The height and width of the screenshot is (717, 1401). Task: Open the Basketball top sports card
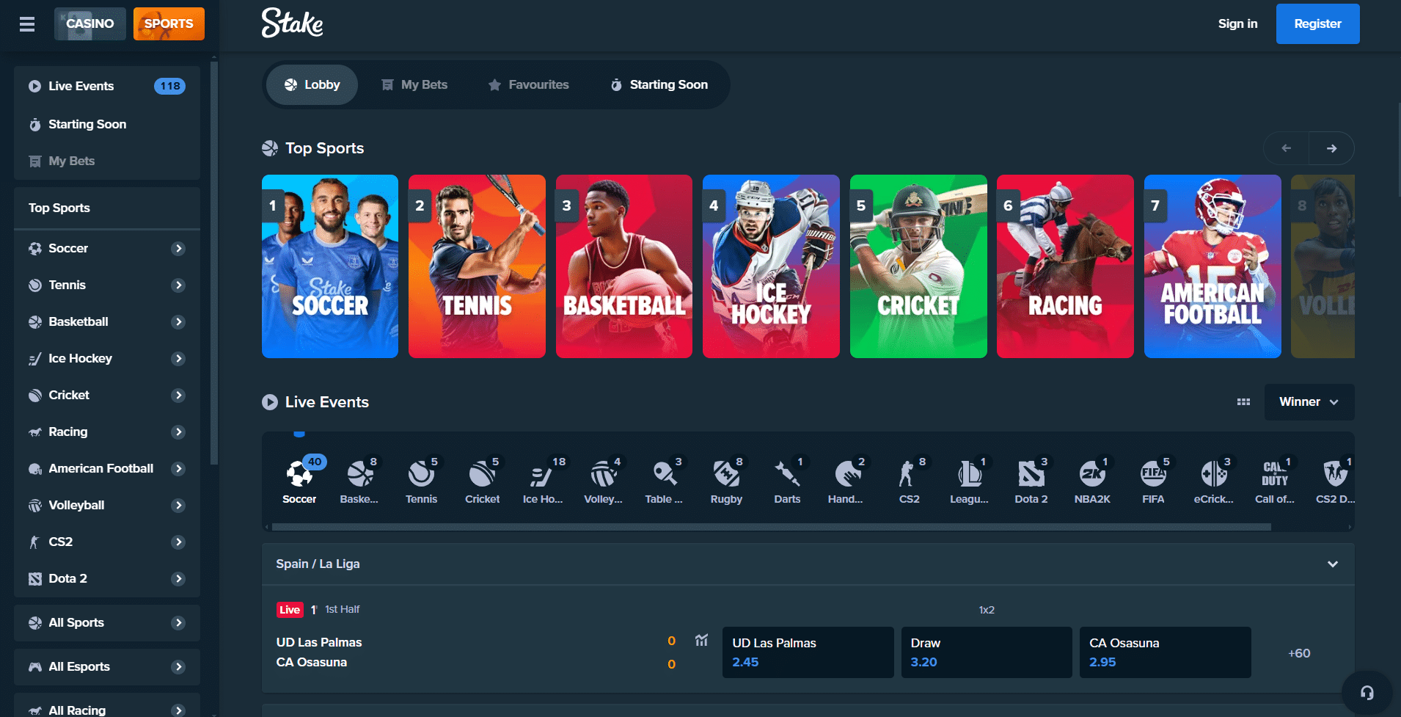(624, 266)
